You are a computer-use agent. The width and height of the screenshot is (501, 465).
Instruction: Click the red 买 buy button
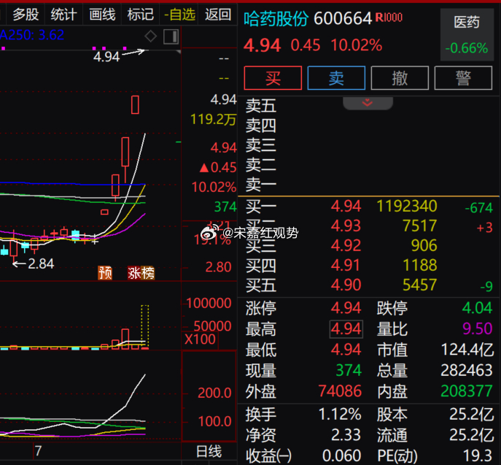pyautogui.click(x=273, y=77)
